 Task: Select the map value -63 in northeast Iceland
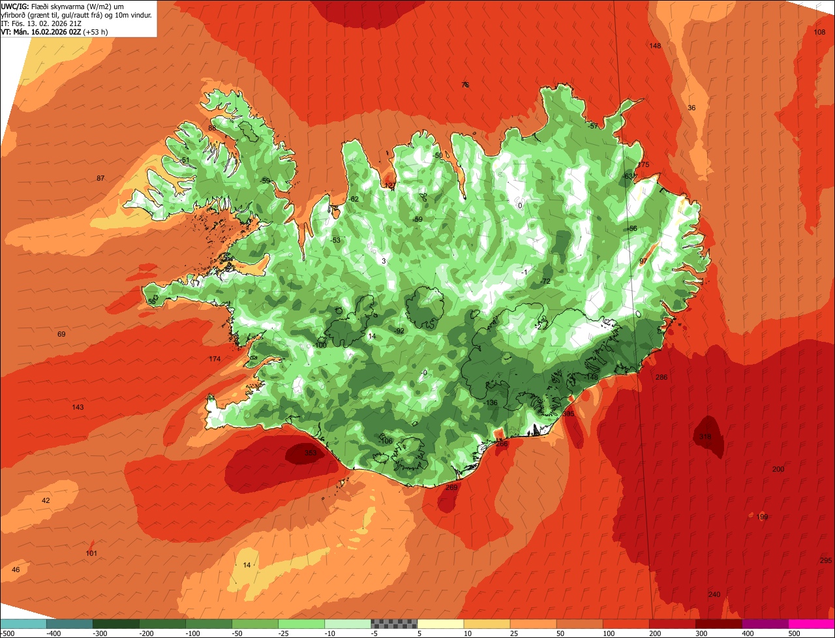[628, 176]
